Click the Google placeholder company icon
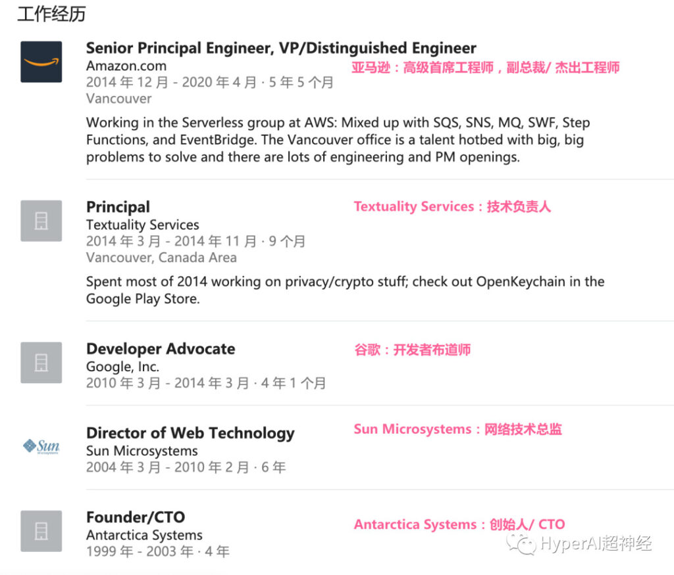 [x=41, y=362]
